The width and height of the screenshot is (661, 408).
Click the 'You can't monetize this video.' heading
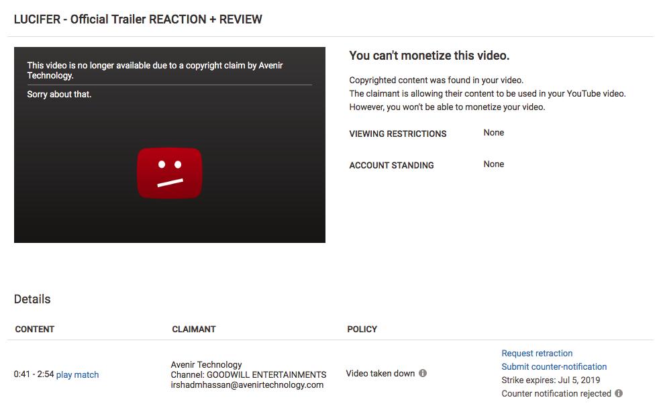429,56
